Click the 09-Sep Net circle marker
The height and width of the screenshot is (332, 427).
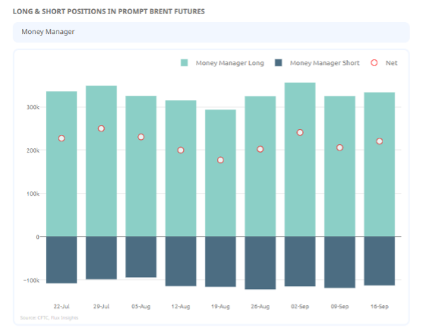pyautogui.click(x=340, y=148)
